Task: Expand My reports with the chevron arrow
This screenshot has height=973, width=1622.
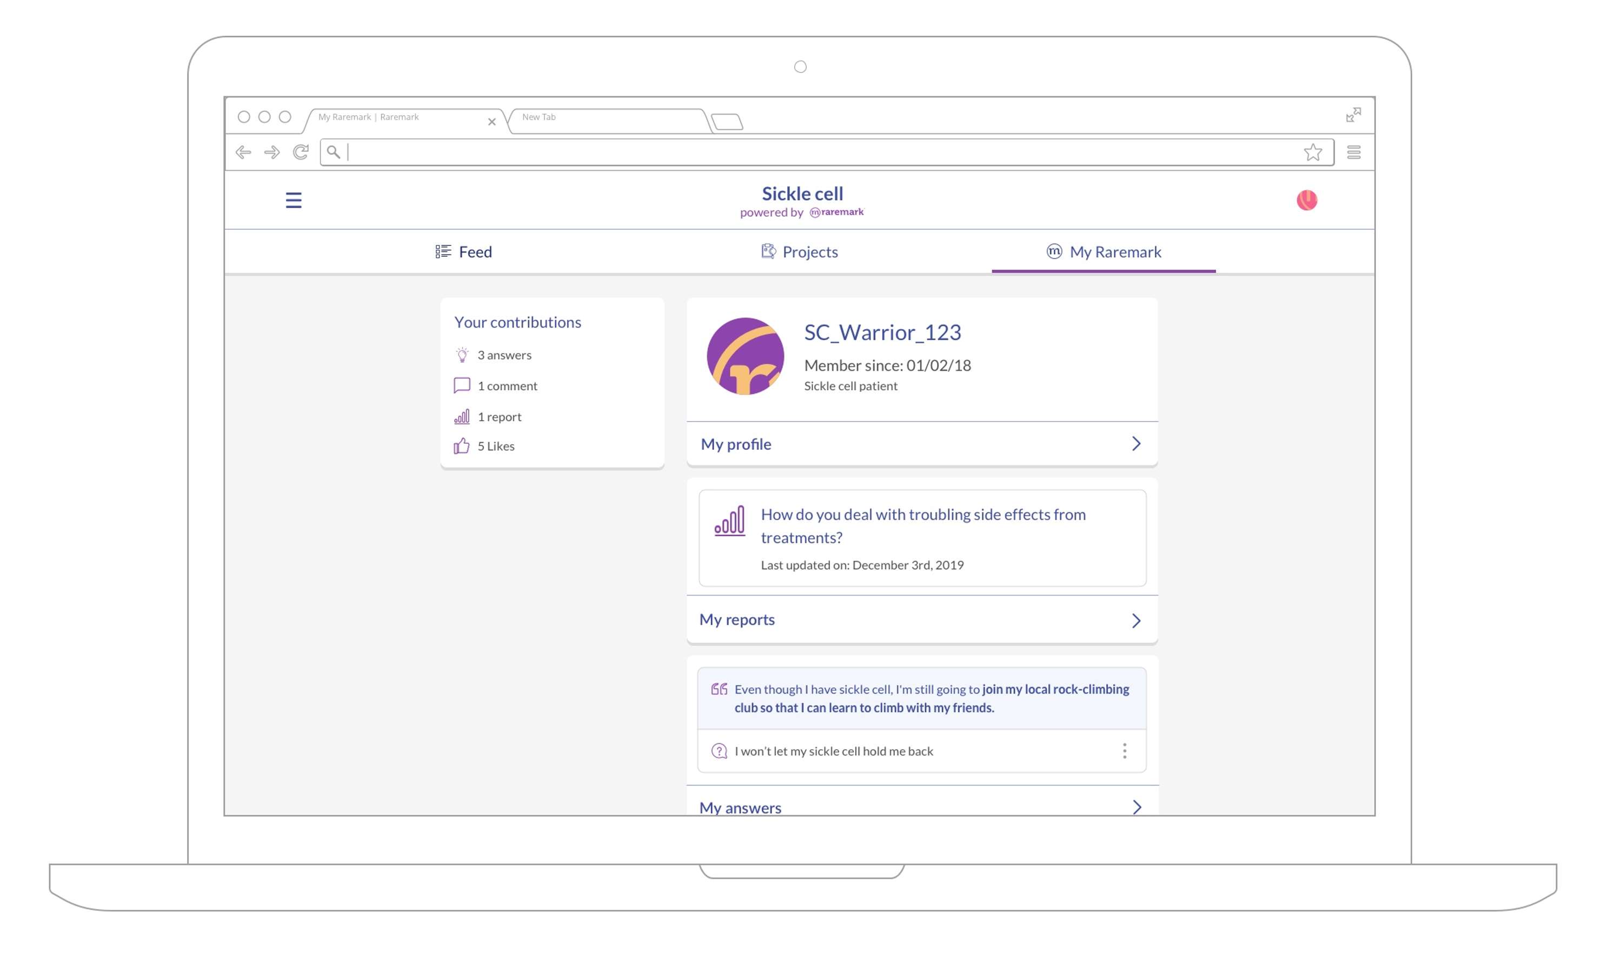Action: 1136,620
